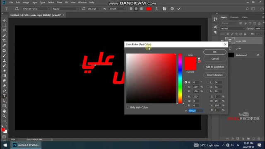
Task: Toggle the lock-all-layers padlock icon
Action: click(245, 34)
